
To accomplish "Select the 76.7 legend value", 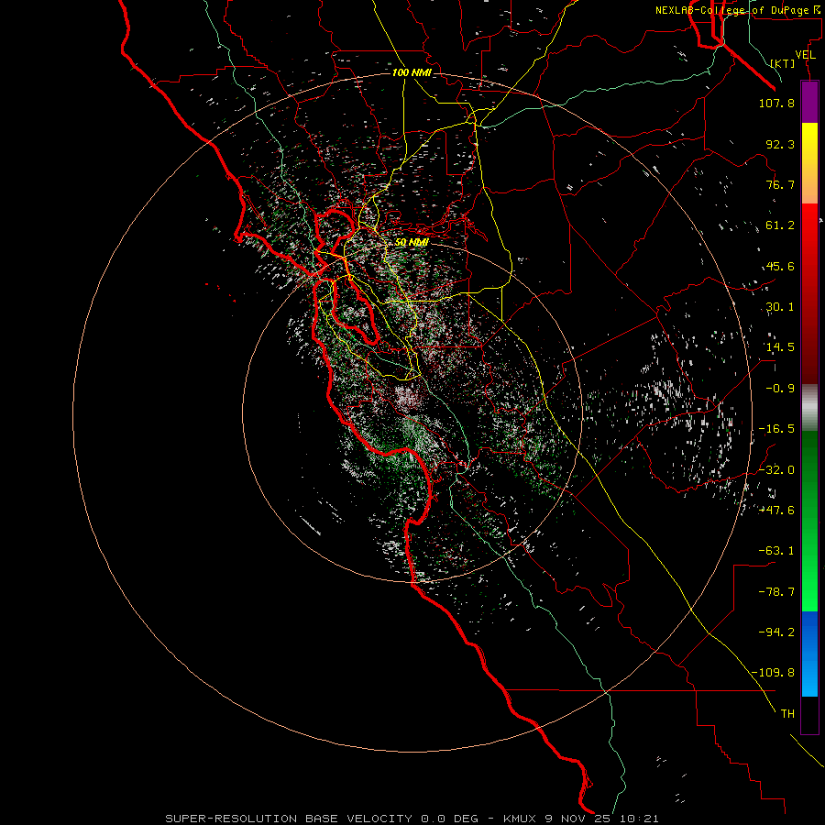I will 780,184.
